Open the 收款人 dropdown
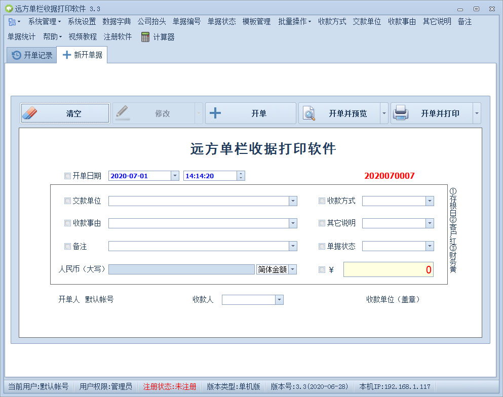 click(279, 300)
